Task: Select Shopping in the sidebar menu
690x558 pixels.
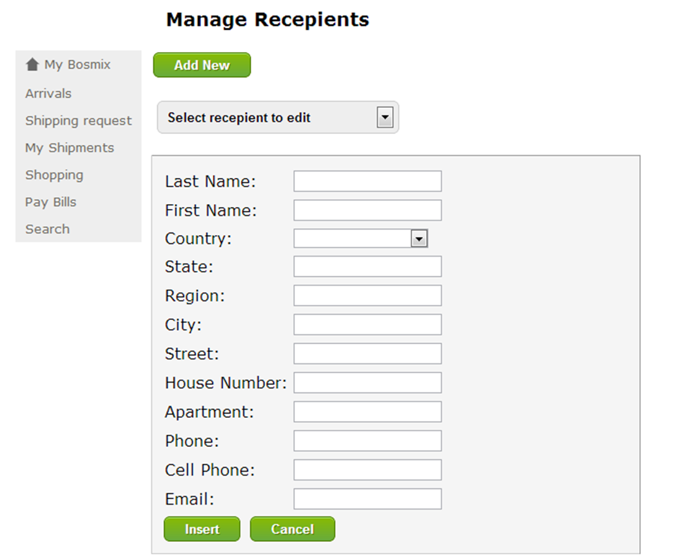Action: pyautogui.click(x=54, y=175)
